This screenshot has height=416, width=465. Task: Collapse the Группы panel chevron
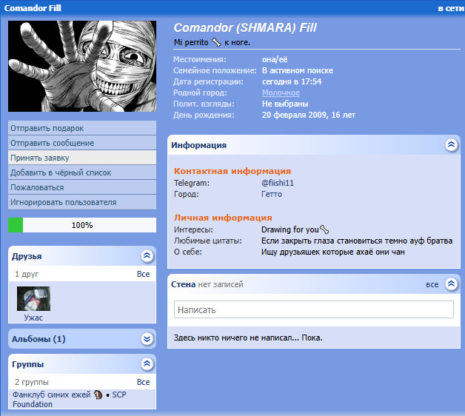pyautogui.click(x=147, y=363)
